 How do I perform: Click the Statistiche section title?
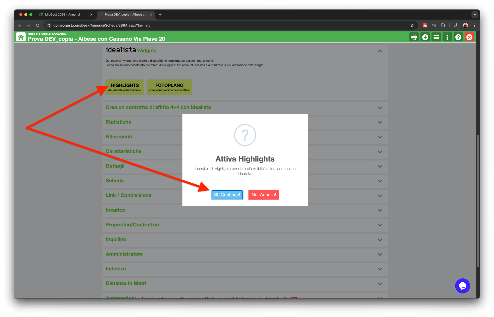[118, 122]
